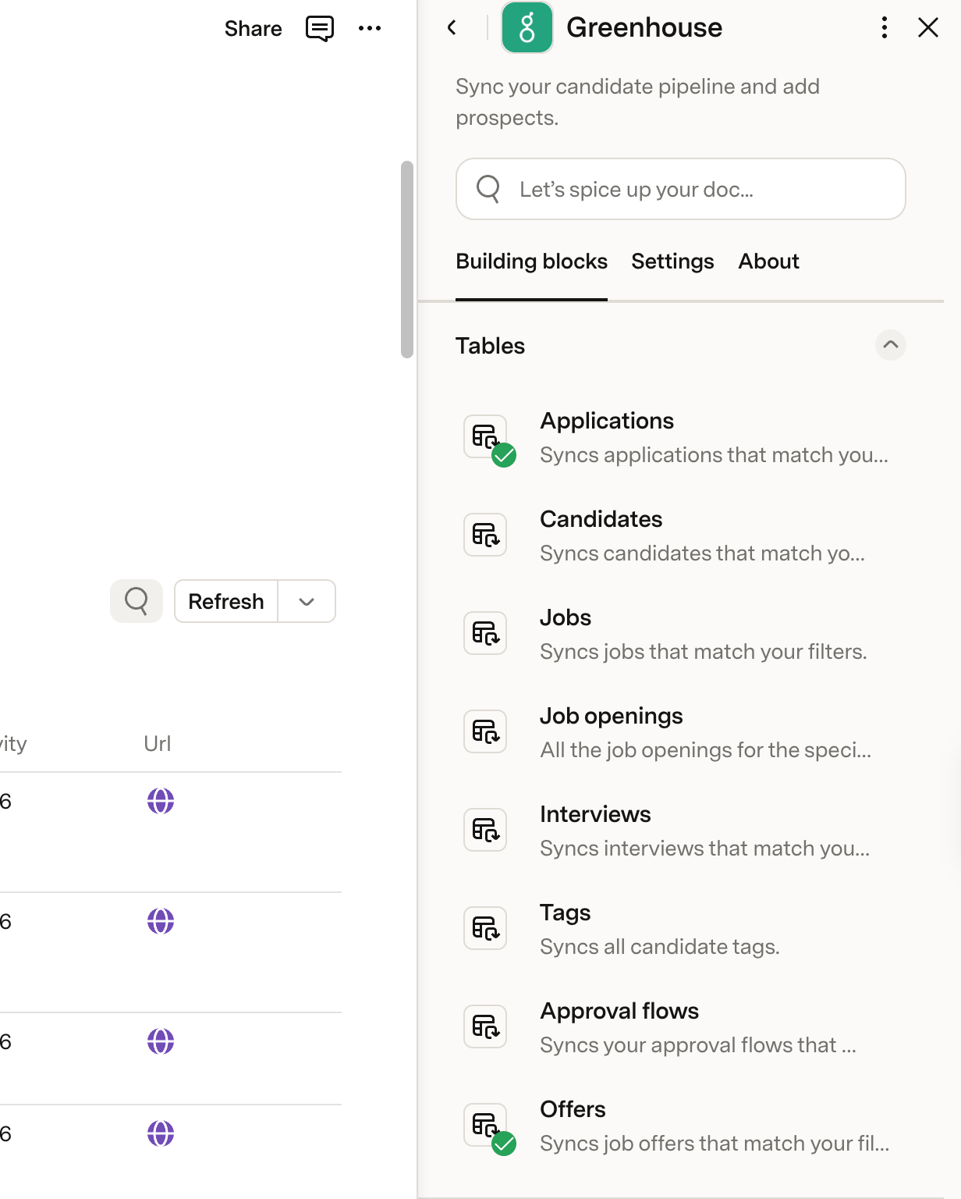Click the Applications sync table icon
Screen dimensions: 961x1199
(x=485, y=436)
